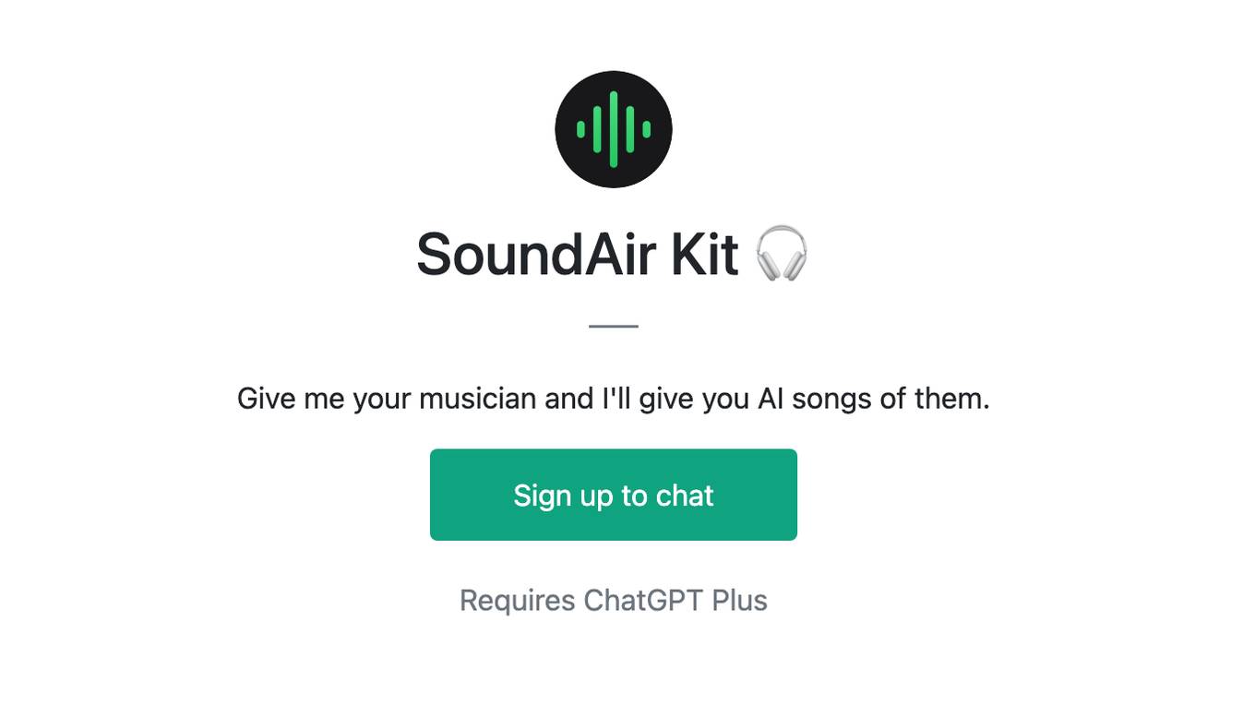Viewport: 1255px width, 705px height.
Task: Click the second green bar from right in logo
Action: [x=630, y=129]
